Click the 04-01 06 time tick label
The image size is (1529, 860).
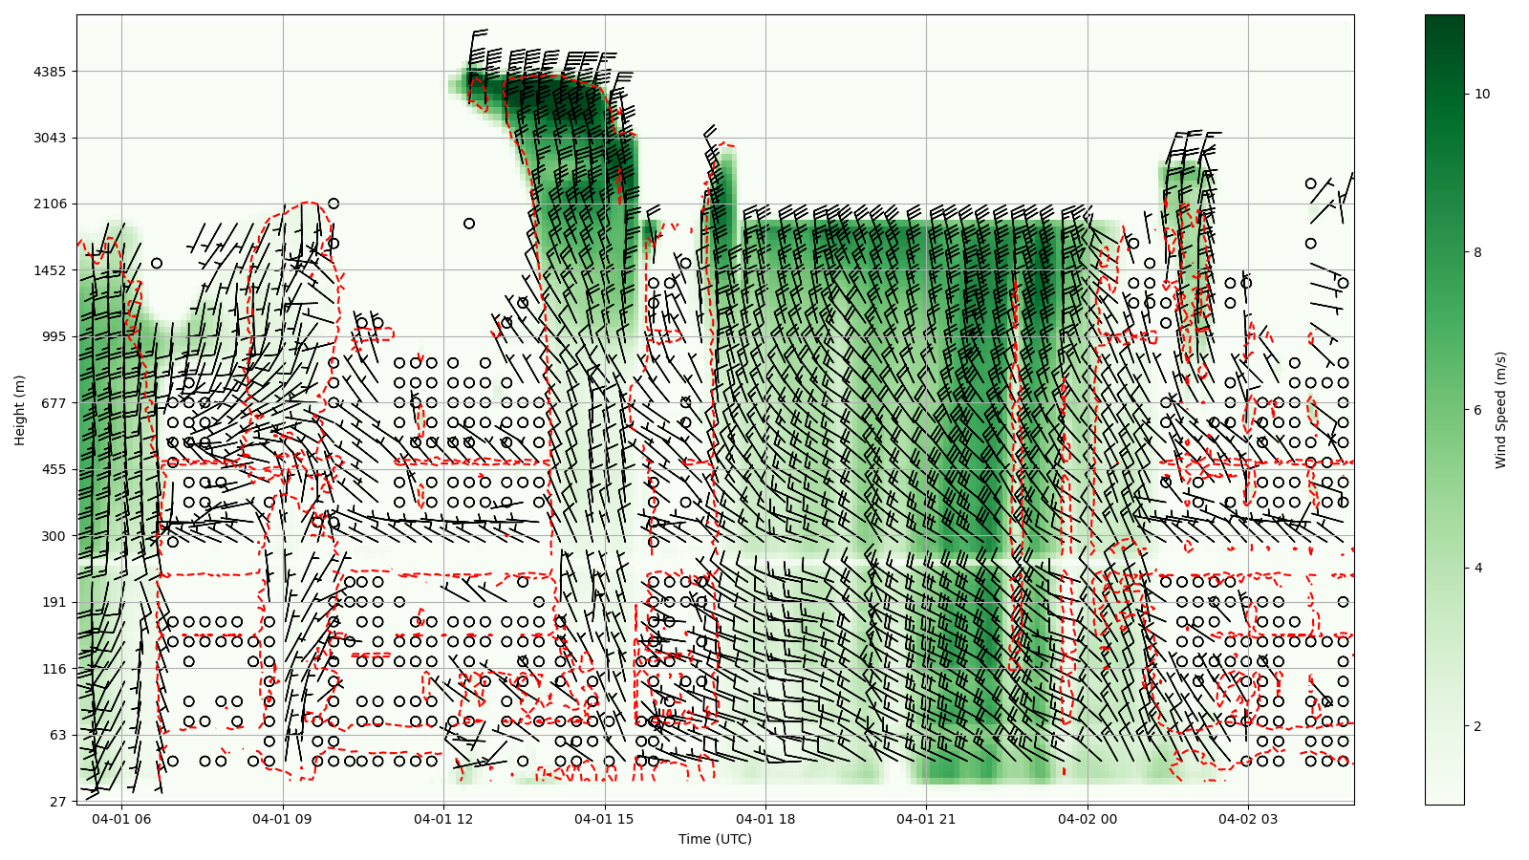click(121, 819)
